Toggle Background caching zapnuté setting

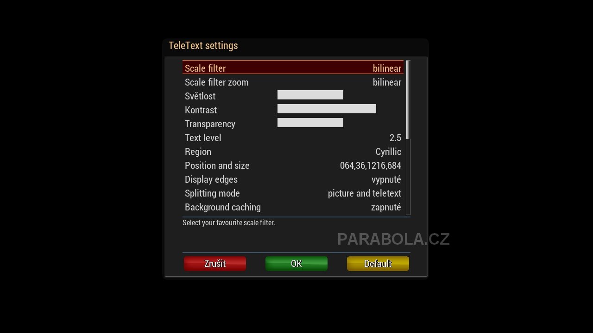coord(386,207)
